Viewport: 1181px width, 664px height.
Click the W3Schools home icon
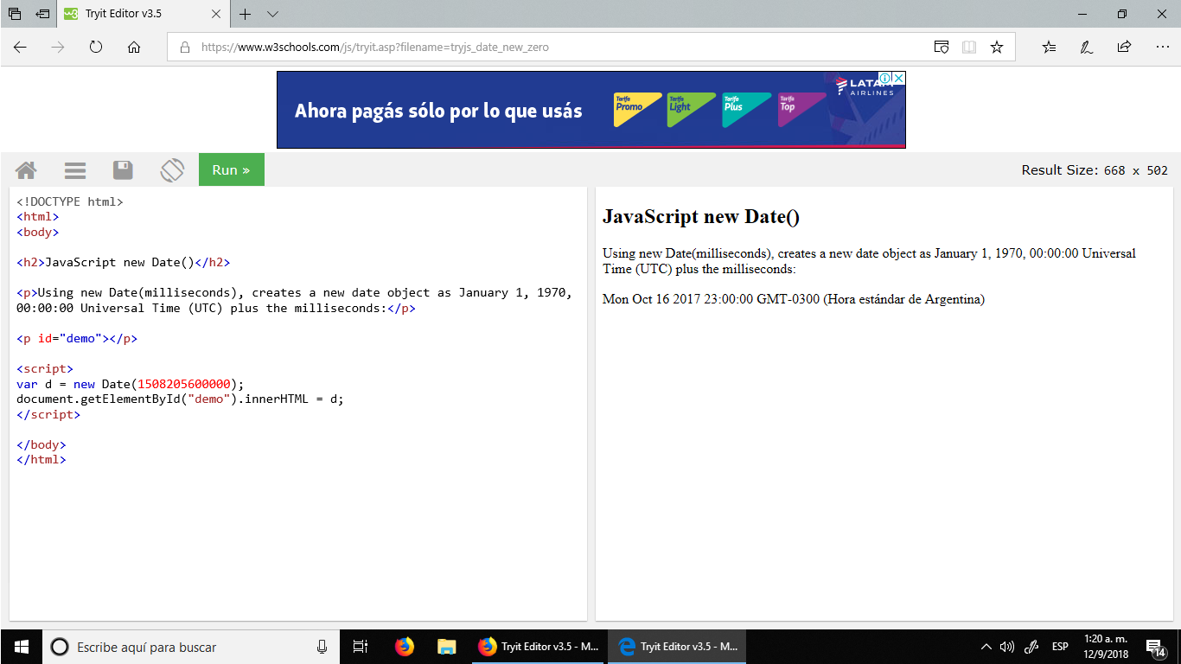coord(26,170)
